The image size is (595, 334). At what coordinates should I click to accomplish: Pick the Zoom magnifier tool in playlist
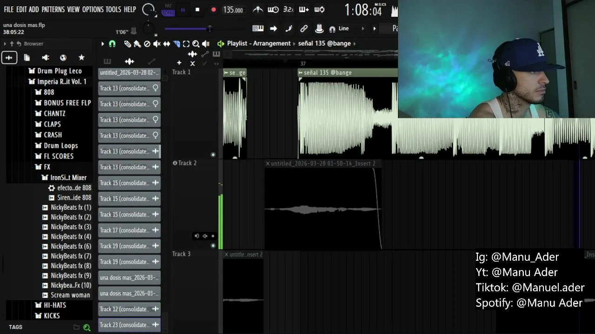196,44
